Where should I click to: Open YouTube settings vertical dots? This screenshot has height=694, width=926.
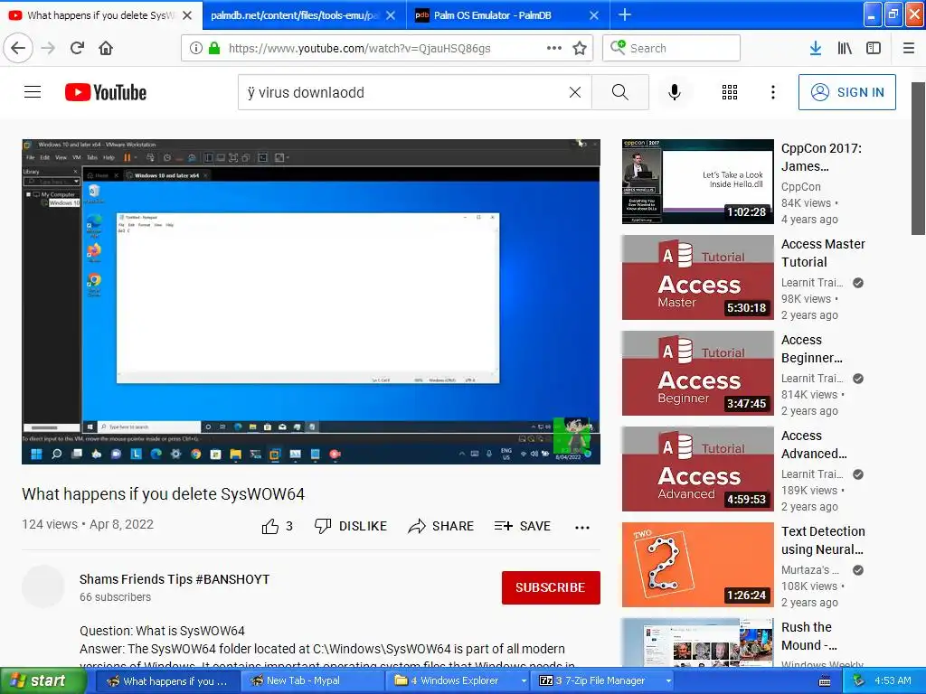pyautogui.click(x=773, y=92)
